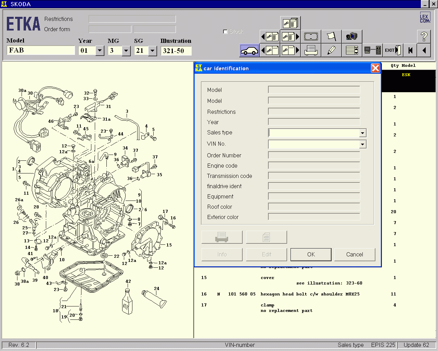438x351 pixels.
Task: Click the Info button
Action: 222,254
